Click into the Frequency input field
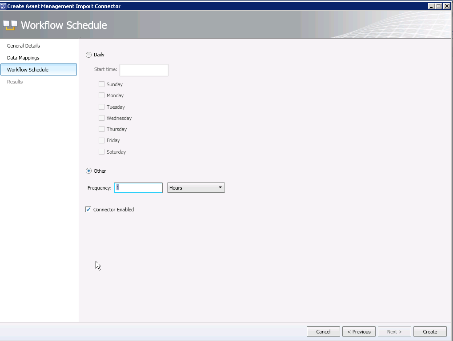 pos(138,188)
